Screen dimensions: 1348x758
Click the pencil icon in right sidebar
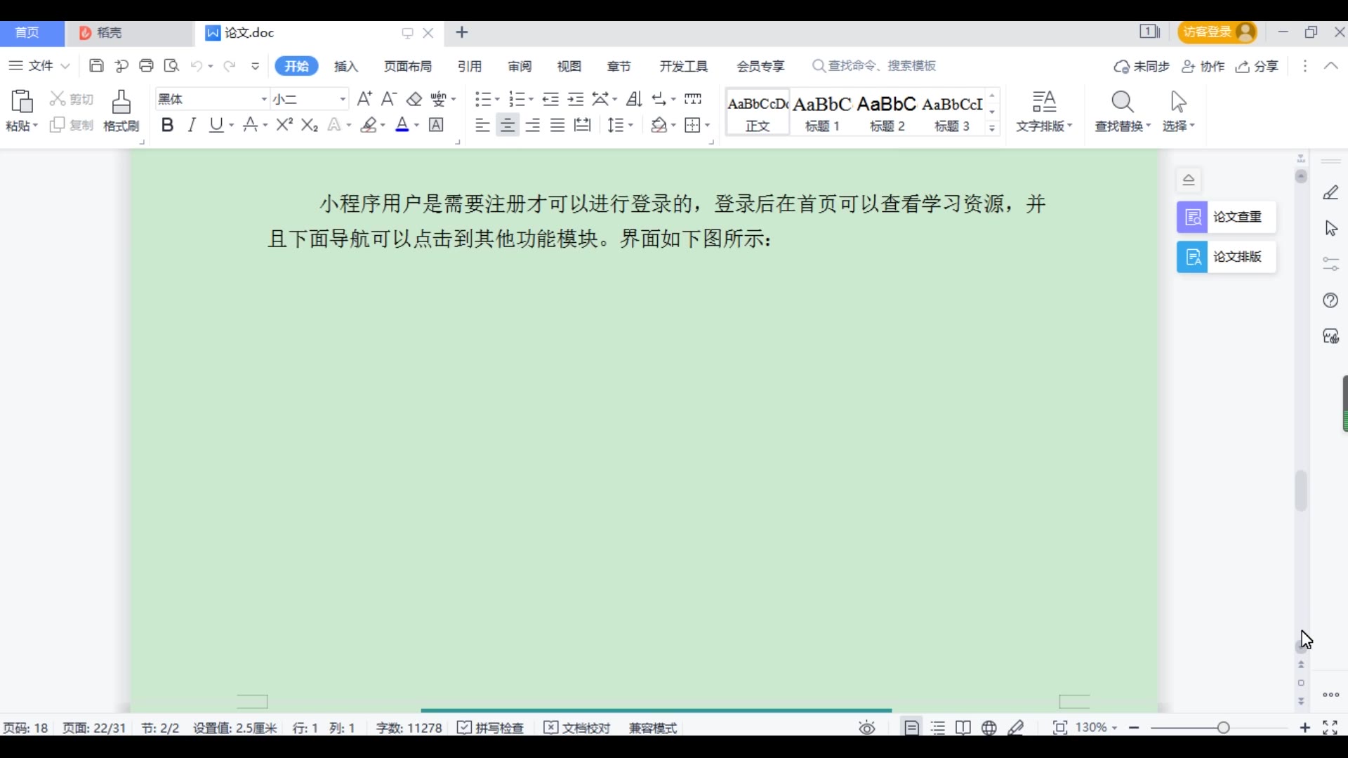[1331, 192]
